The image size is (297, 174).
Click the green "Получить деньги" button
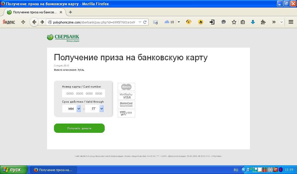(79, 128)
